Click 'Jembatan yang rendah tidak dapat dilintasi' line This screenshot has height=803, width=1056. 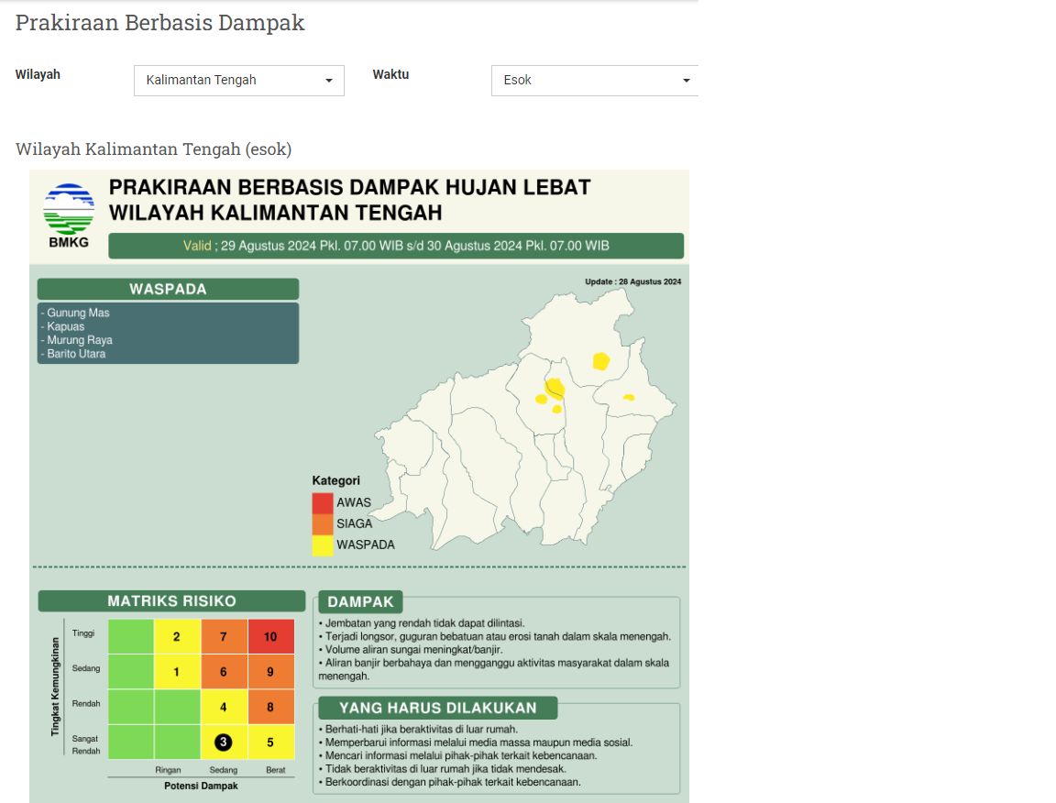click(x=422, y=623)
